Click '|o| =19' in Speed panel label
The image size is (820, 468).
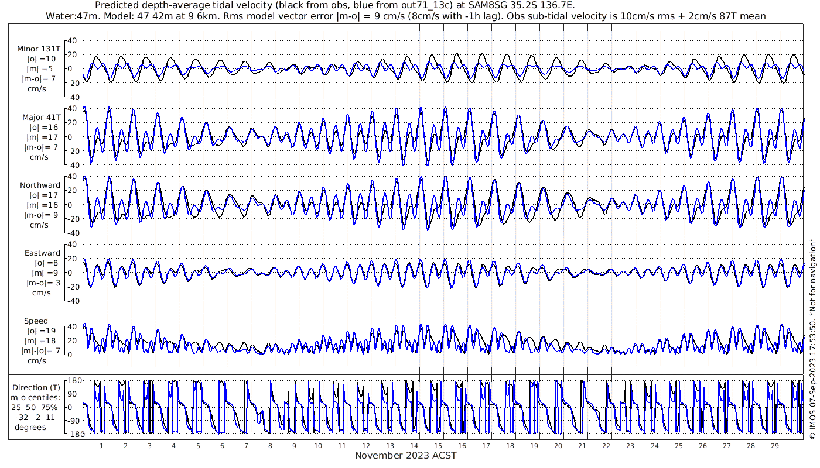[x=43, y=331]
